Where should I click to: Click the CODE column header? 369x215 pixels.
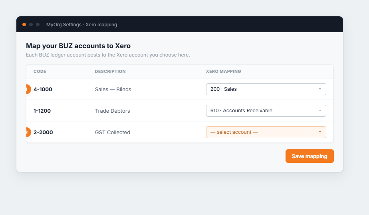40,71
